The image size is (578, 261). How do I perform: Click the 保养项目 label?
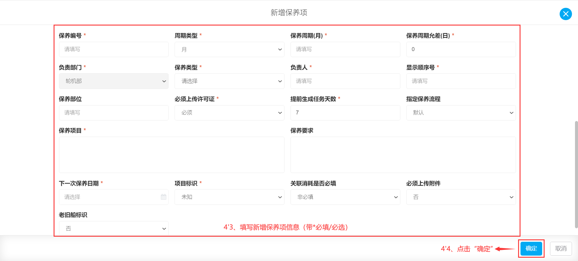tap(70, 131)
